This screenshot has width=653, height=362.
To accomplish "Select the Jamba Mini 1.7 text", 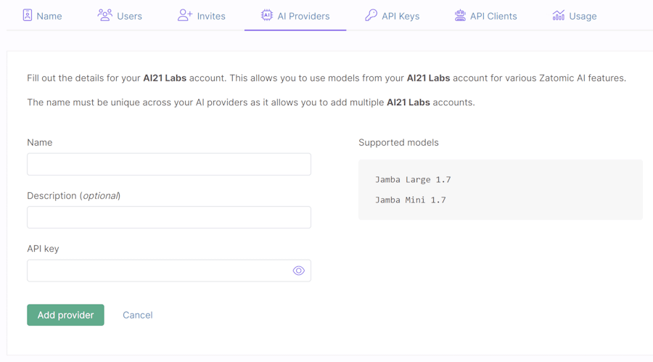I will coord(410,200).
